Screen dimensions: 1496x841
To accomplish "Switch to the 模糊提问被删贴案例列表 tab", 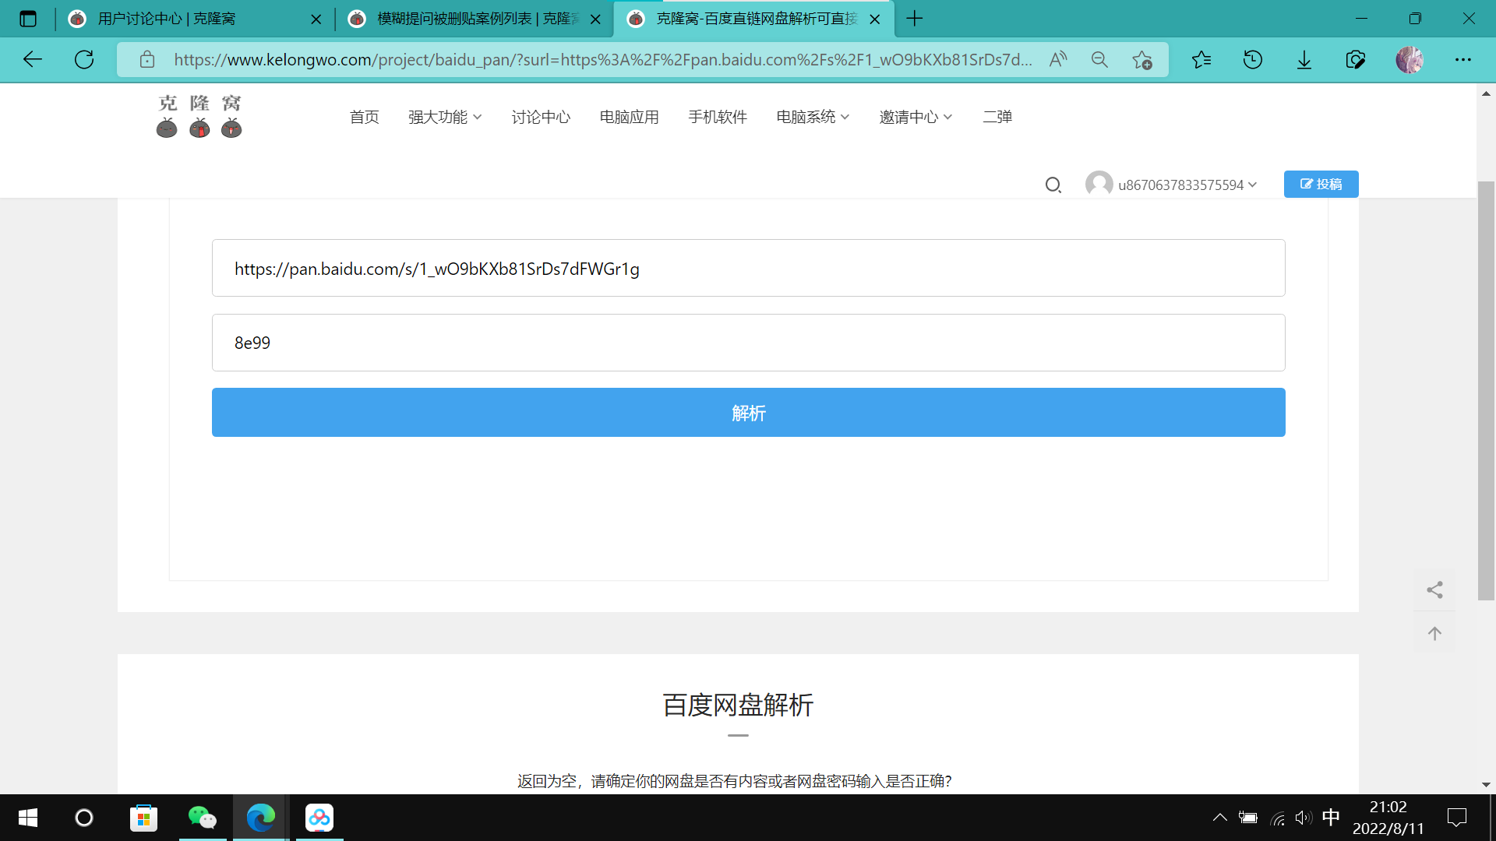I will coord(474,19).
